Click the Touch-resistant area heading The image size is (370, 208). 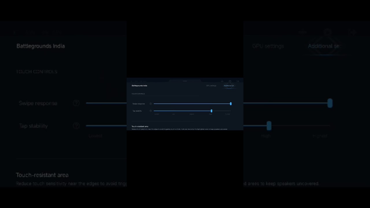[x=140, y=127]
